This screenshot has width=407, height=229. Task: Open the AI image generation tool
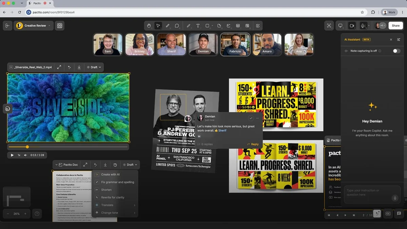pyautogui.click(x=258, y=26)
